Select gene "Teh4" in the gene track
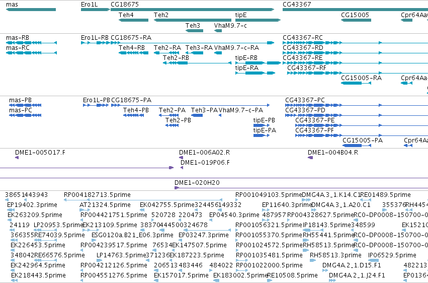The image size is (428, 283). coord(133,20)
